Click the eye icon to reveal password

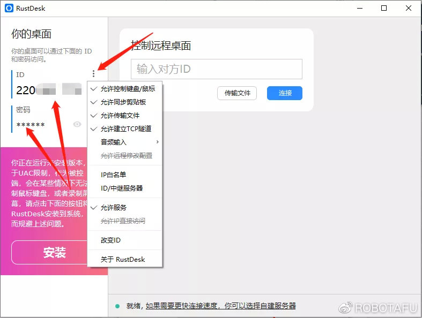point(77,124)
